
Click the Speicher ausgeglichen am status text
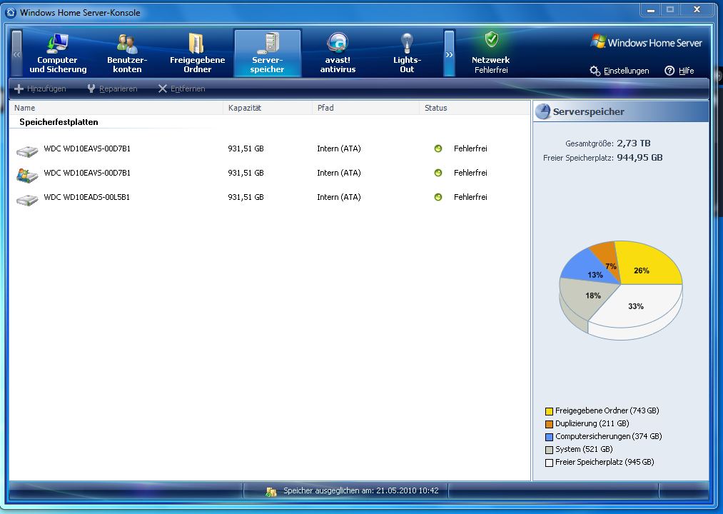coord(360,490)
